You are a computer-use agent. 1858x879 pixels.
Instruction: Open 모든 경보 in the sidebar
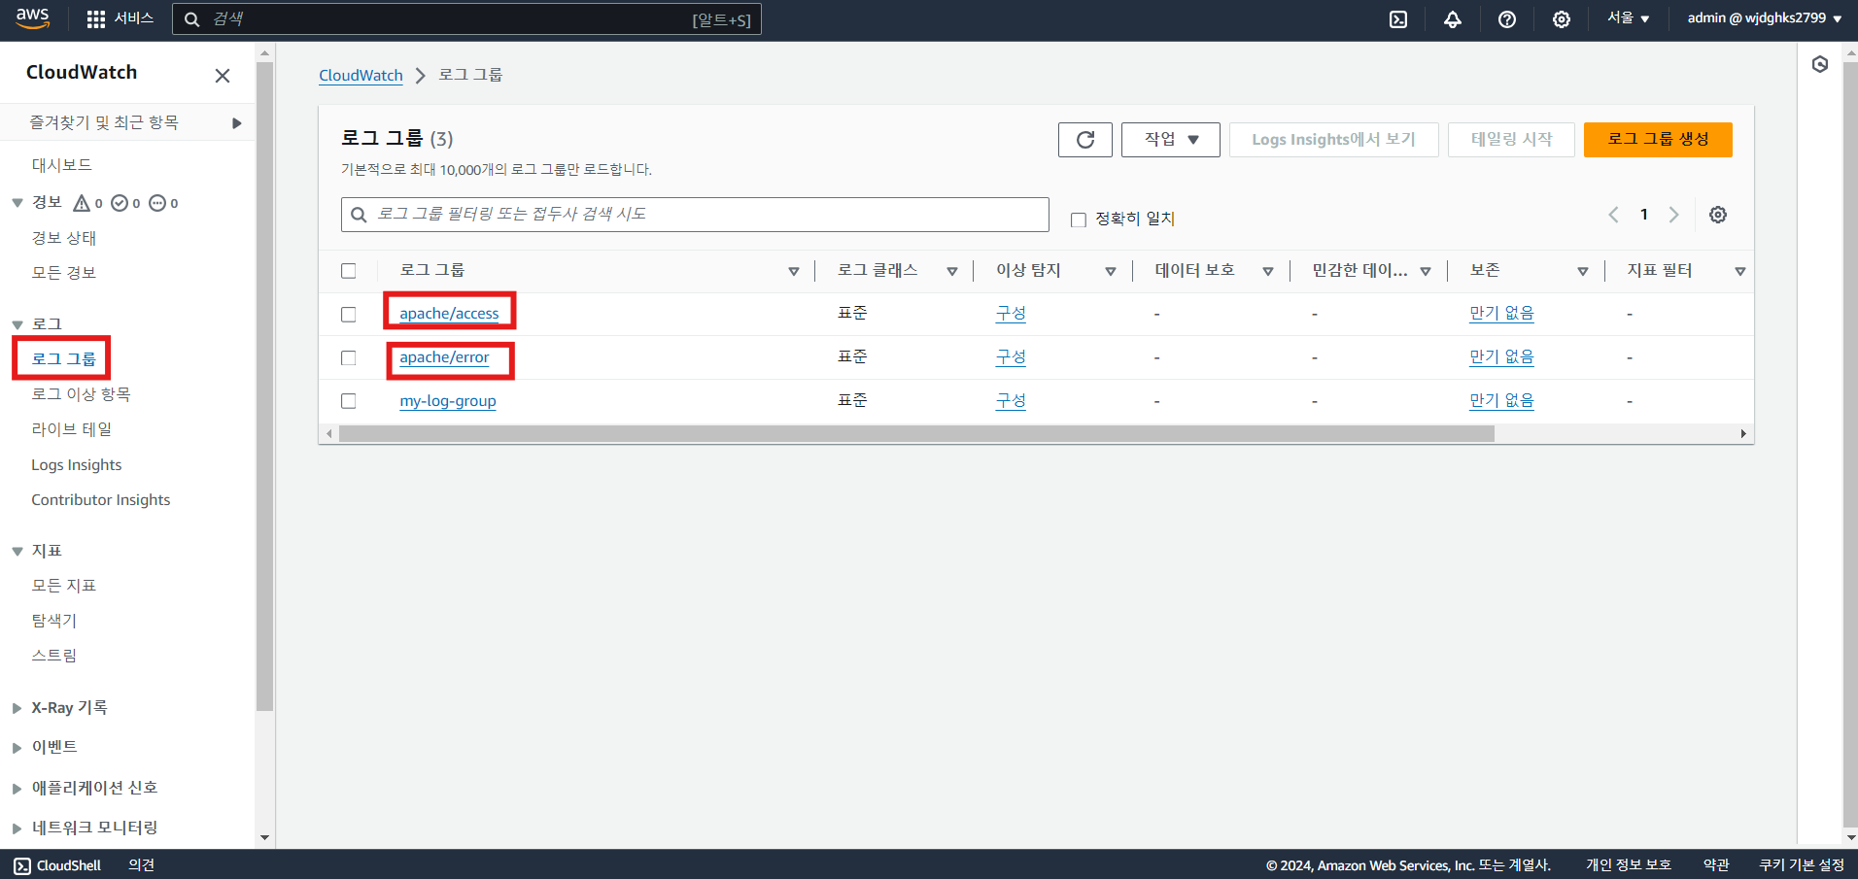tap(64, 273)
